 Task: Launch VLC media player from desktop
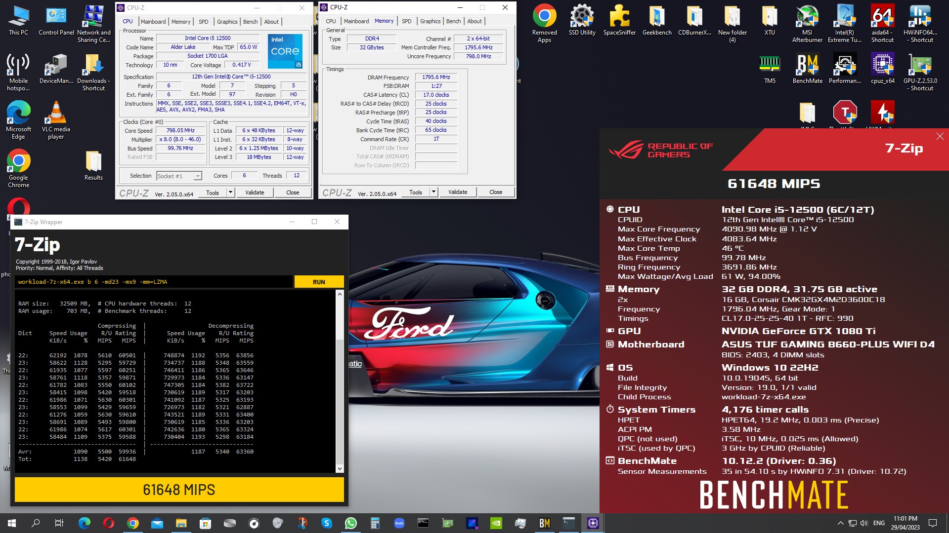pos(56,120)
